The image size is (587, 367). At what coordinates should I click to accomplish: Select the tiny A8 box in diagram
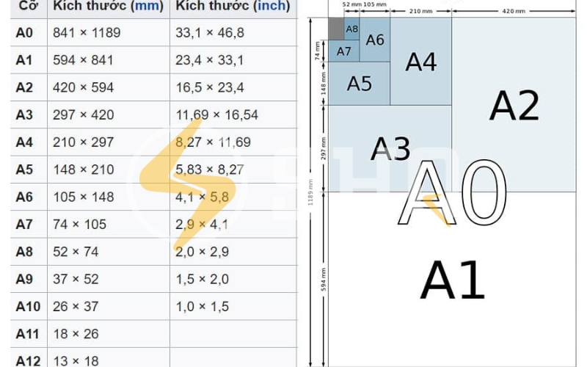(x=351, y=29)
